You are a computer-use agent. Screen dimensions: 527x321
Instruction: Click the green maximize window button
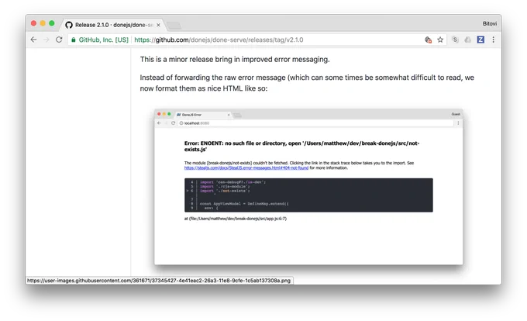[51, 23]
